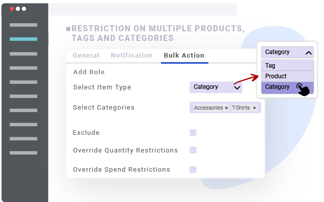Image resolution: width=324 pixels, height=202 pixels.
Task: Enable the Exclude checkbox
Action: [x=193, y=133]
